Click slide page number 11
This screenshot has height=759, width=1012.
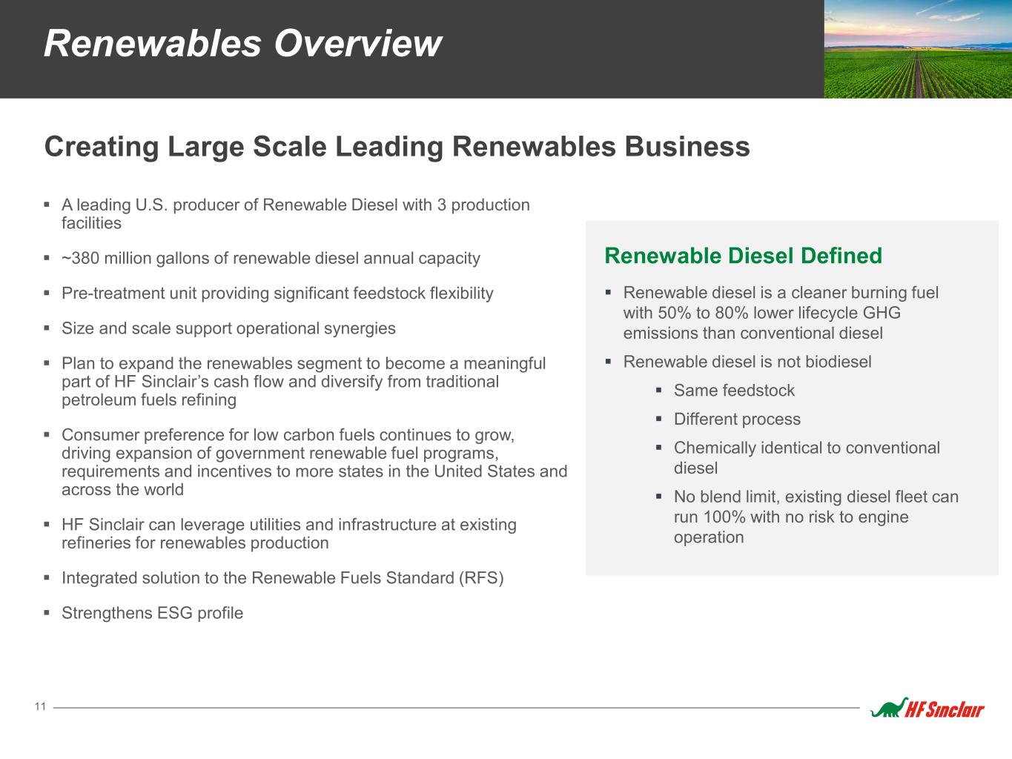[40, 706]
